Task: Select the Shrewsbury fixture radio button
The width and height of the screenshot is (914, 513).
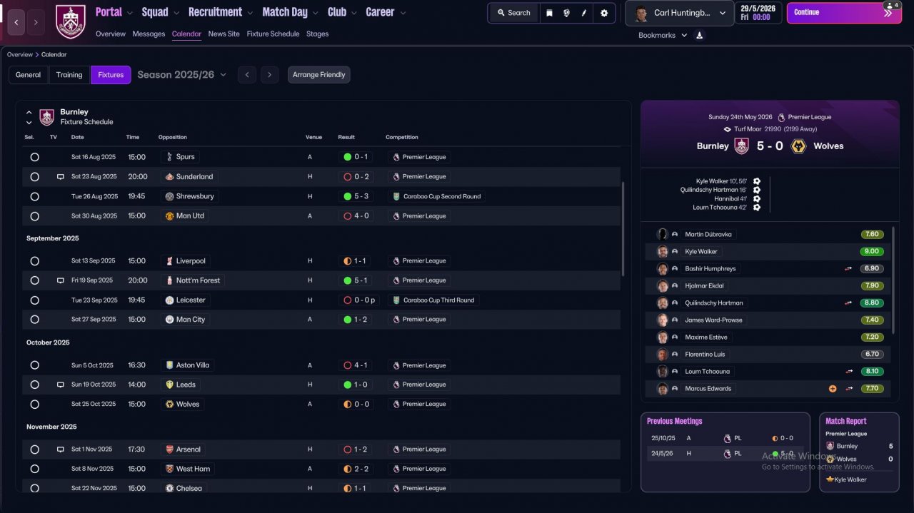Action: [x=34, y=196]
